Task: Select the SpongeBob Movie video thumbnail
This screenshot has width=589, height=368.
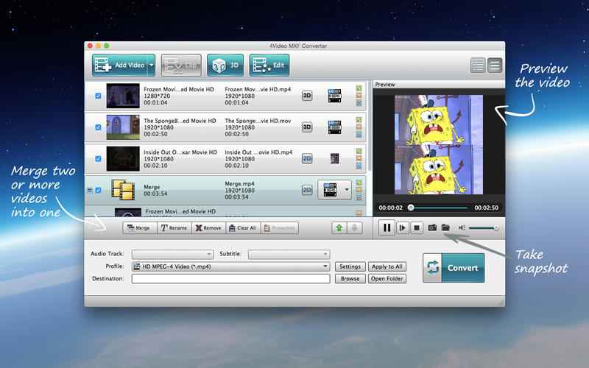Action: (123, 127)
